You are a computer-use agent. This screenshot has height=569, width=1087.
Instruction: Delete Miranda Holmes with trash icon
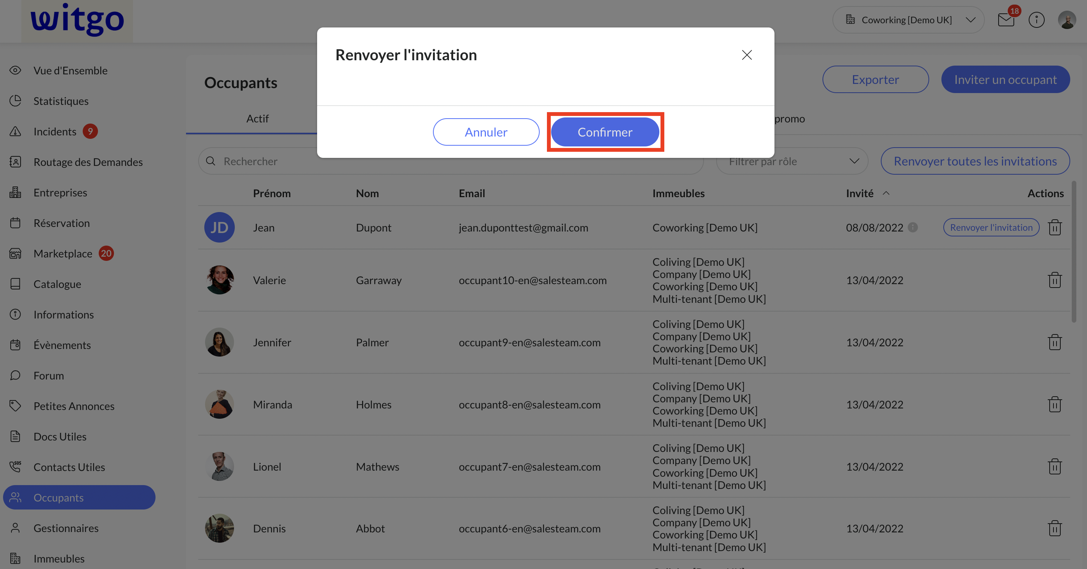coord(1055,404)
